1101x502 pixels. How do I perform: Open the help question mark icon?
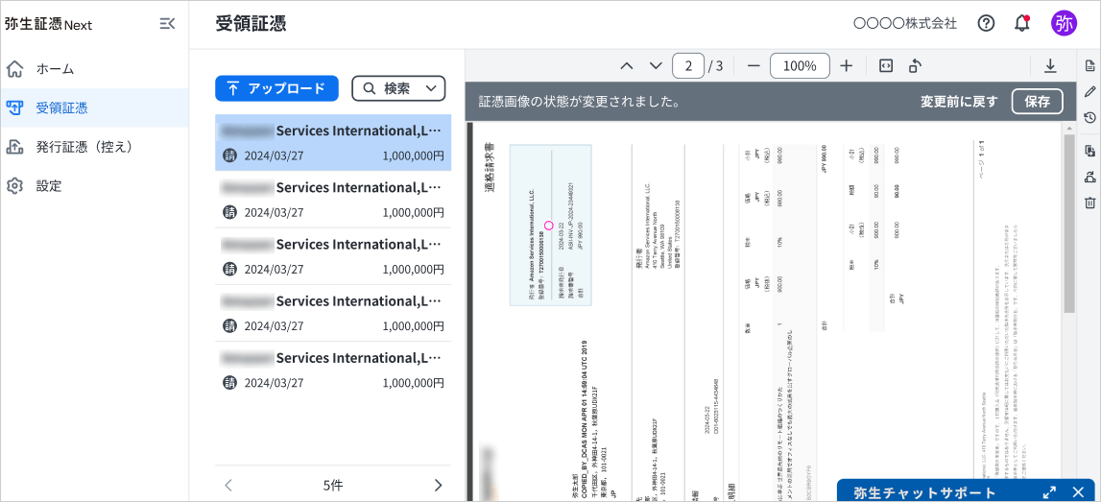986,23
